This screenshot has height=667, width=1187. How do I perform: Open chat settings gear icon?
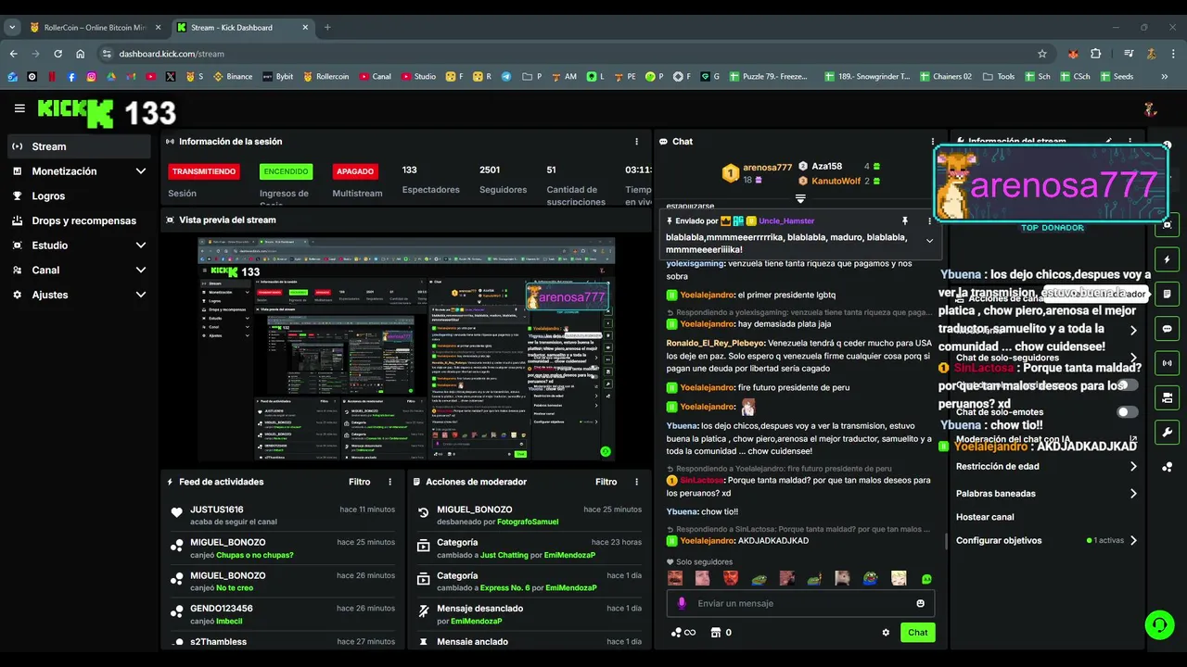(x=886, y=633)
